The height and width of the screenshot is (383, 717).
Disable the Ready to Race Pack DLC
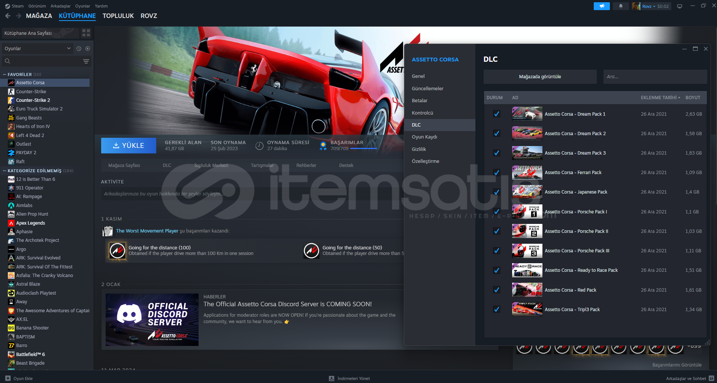pyautogui.click(x=497, y=270)
